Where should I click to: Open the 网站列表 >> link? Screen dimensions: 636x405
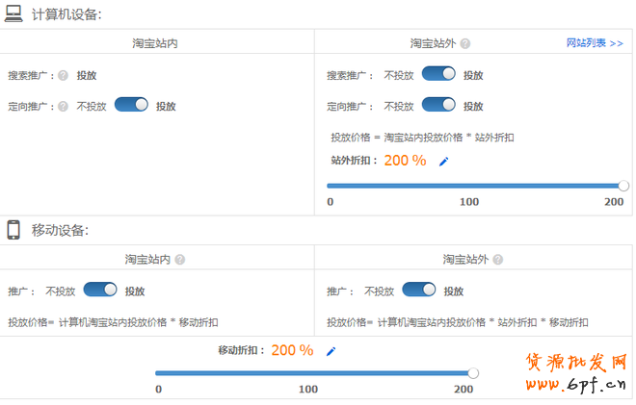tap(594, 43)
